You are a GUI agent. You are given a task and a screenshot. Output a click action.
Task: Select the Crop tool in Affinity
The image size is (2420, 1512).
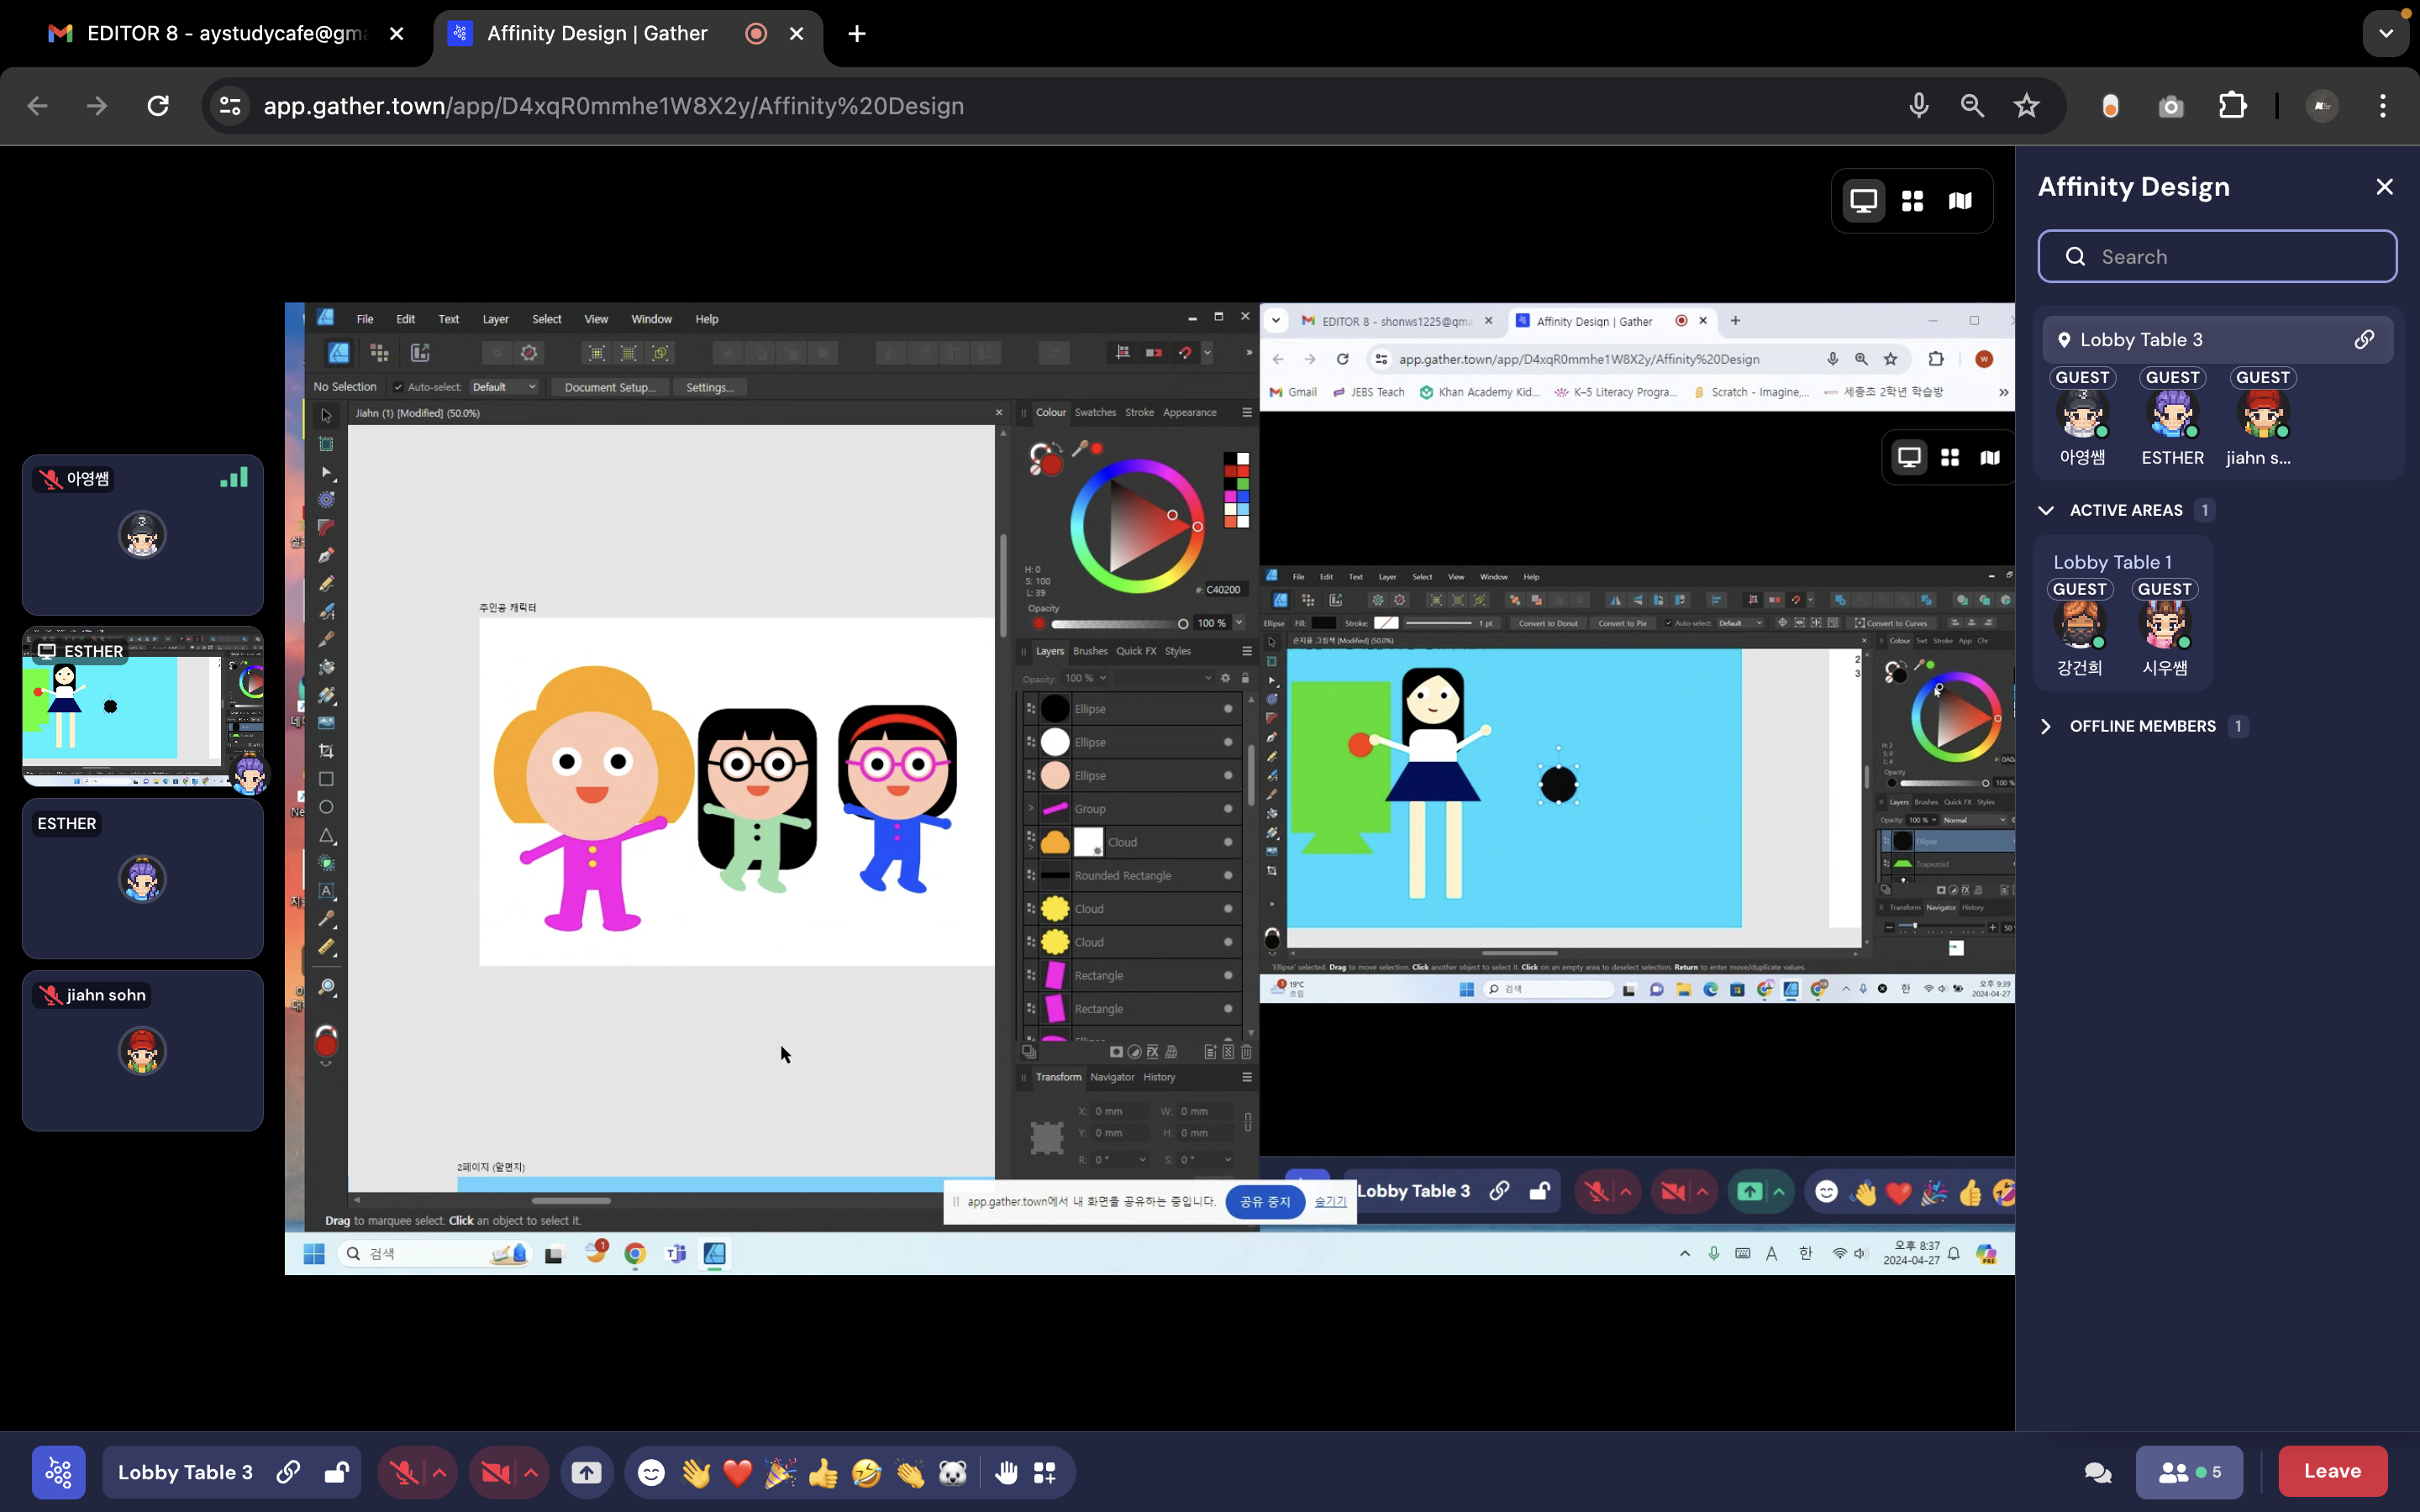point(326,751)
